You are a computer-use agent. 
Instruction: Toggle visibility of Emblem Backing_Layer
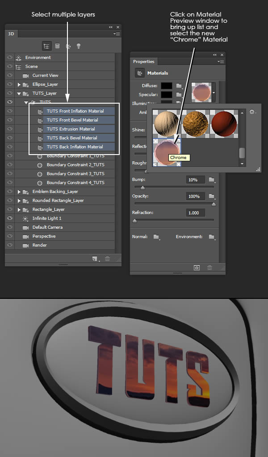[10, 191]
